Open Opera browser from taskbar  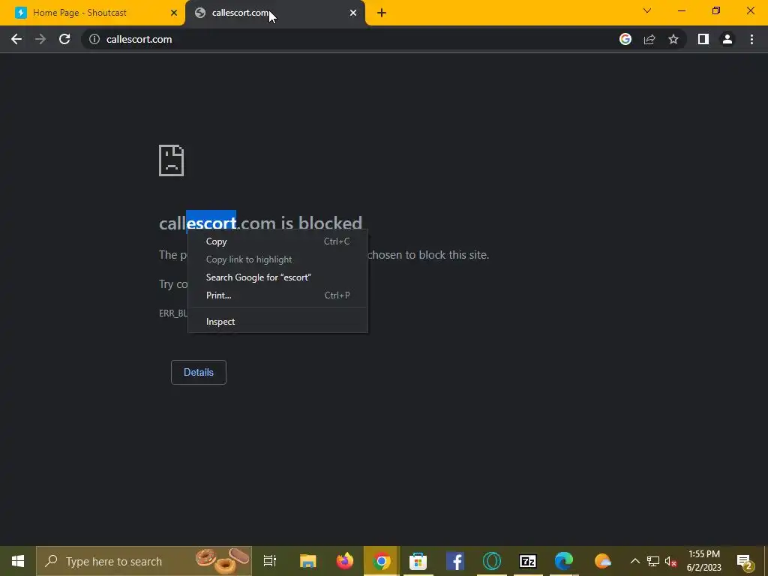[492, 561]
